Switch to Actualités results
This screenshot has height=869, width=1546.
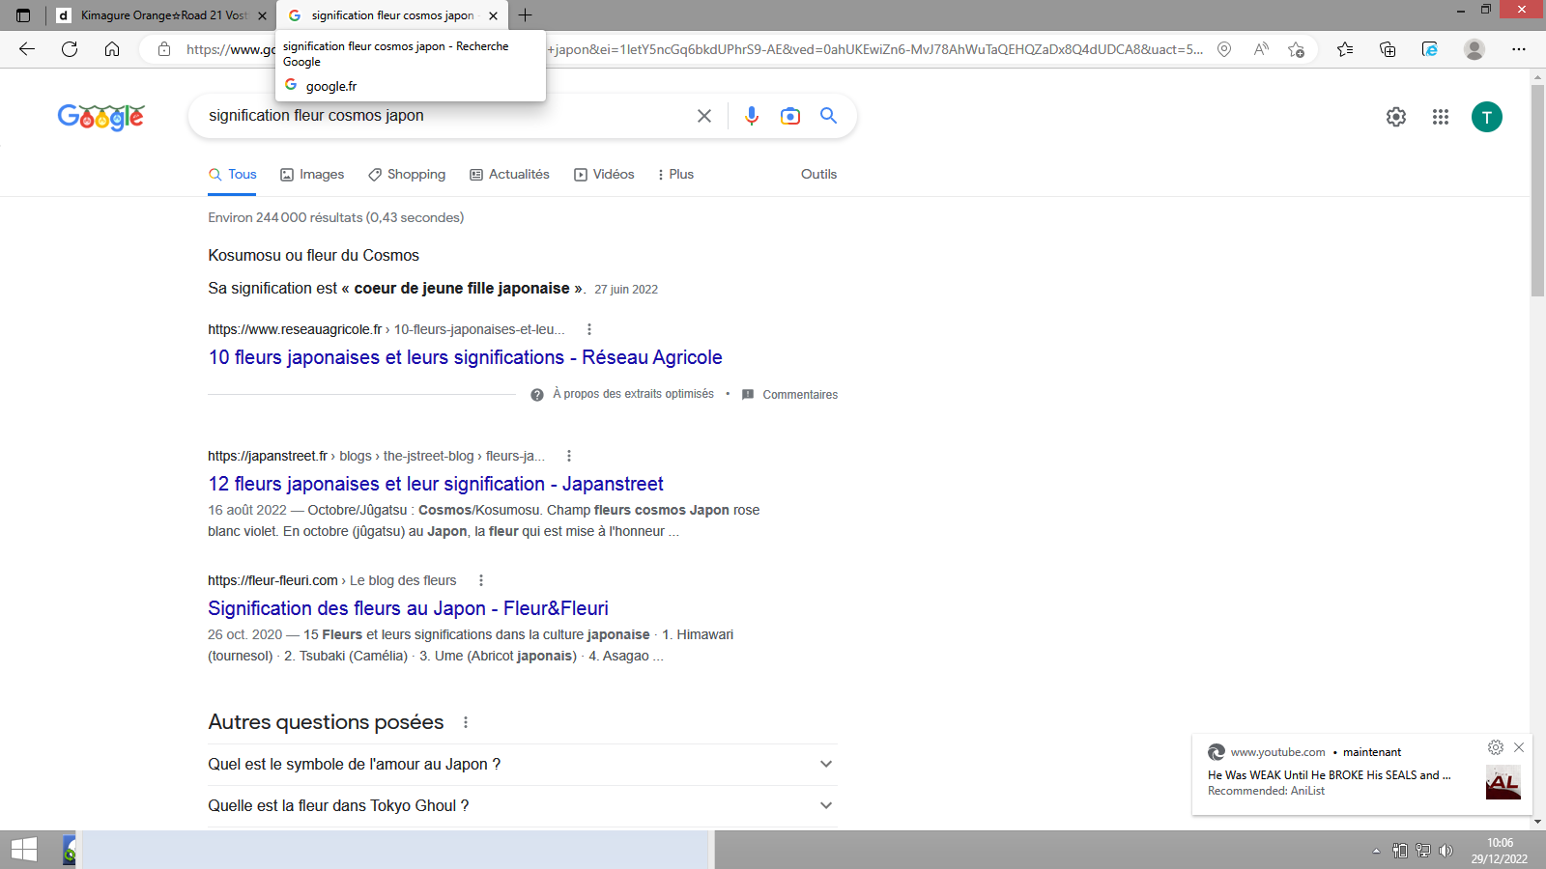pos(509,175)
